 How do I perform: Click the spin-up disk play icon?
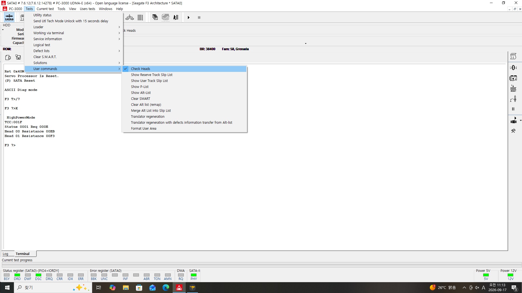coord(514,120)
